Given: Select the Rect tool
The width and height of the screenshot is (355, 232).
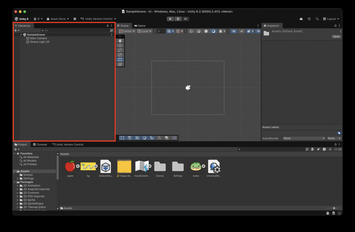Looking at the screenshot, I should pyautogui.click(x=120, y=60).
